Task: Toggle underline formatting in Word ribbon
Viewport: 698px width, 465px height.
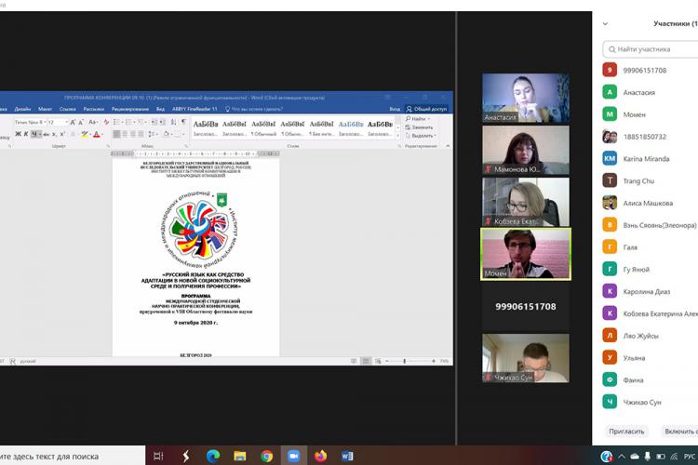Action: 34,134
